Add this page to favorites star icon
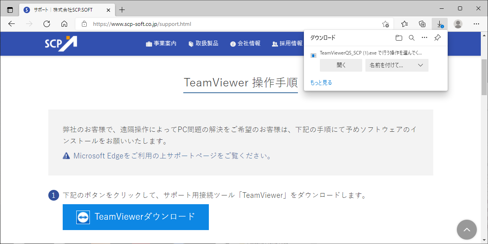488x244 pixels. (x=385, y=24)
